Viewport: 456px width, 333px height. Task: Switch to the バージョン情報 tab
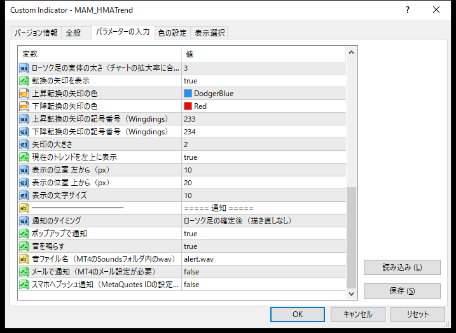pyautogui.click(x=36, y=33)
